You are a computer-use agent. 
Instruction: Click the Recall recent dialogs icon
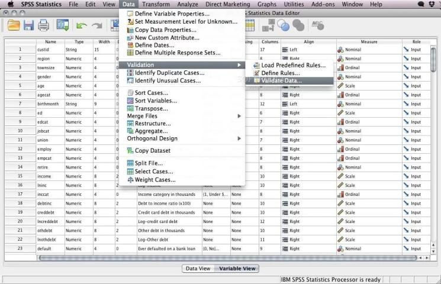click(x=63, y=25)
